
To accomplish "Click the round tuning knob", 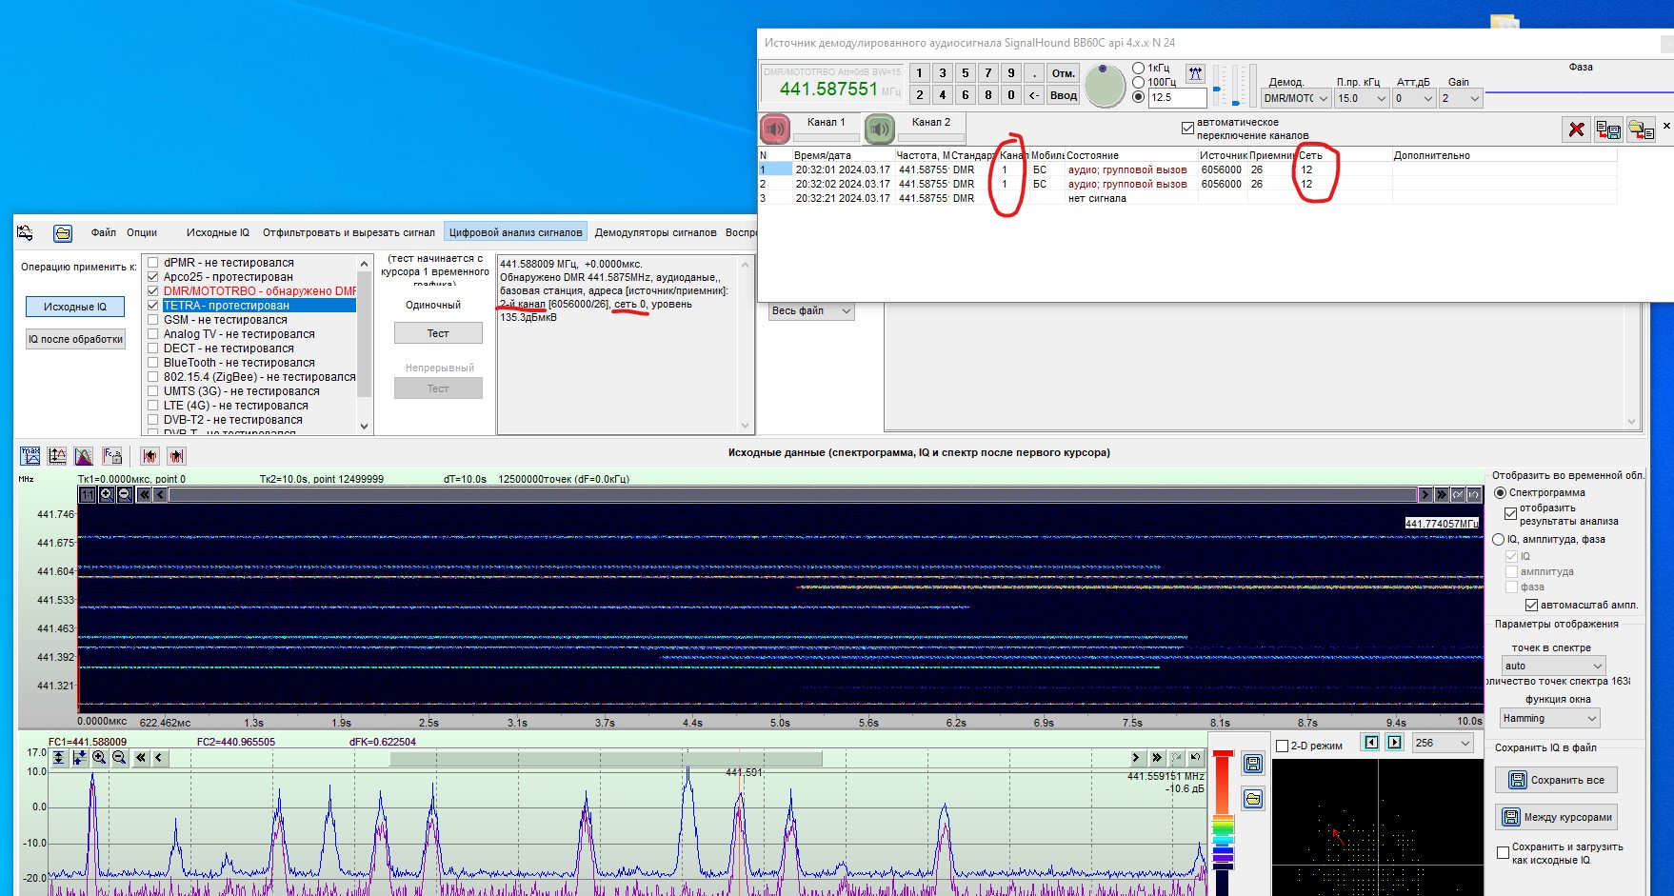I will coord(1105,86).
